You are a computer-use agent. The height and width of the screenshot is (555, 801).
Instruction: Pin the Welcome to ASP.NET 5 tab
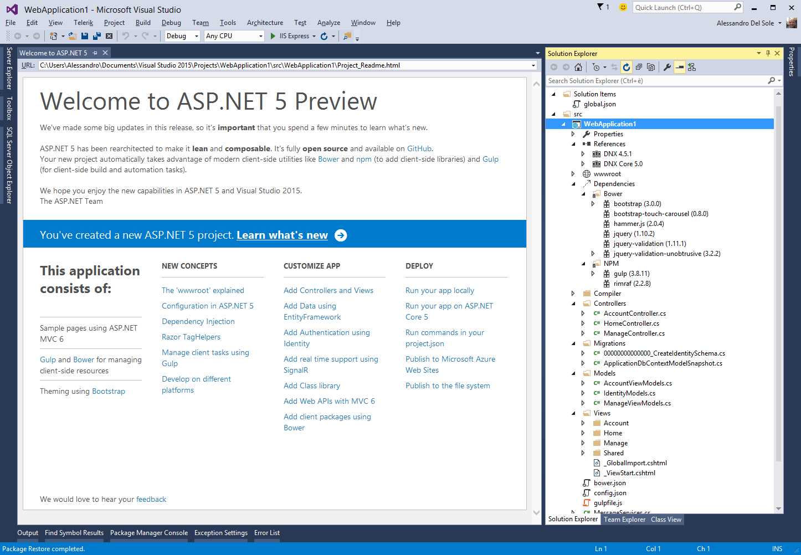point(95,53)
